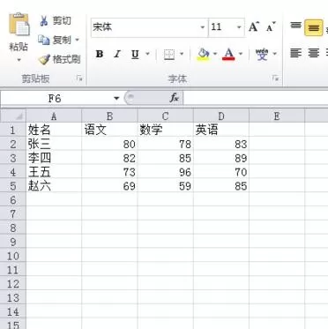Click the Paste clipboard icon
The height and width of the screenshot is (329, 328).
click(x=19, y=25)
